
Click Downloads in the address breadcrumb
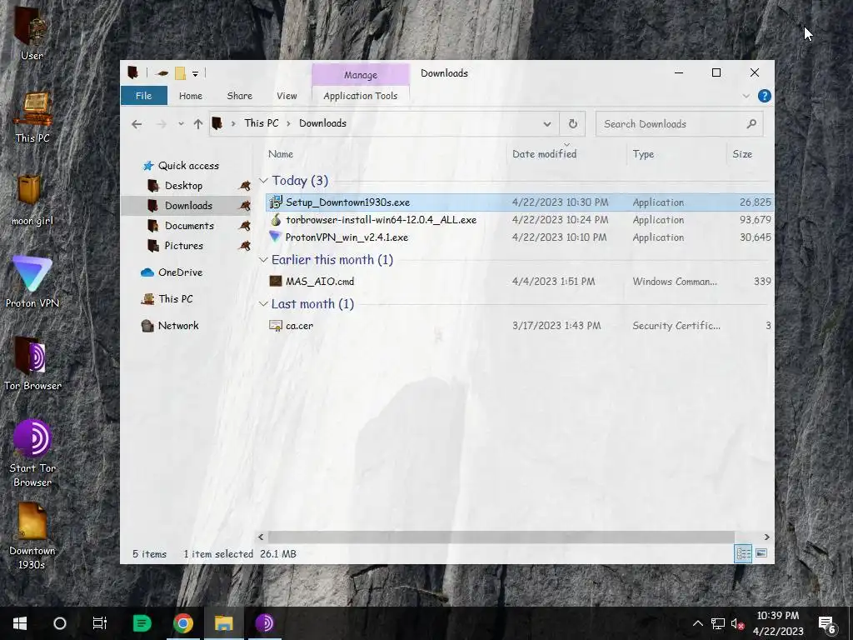pos(322,123)
